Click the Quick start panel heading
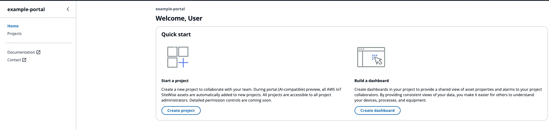This screenshot has height=130, width=549. click(x=176, y=34)
